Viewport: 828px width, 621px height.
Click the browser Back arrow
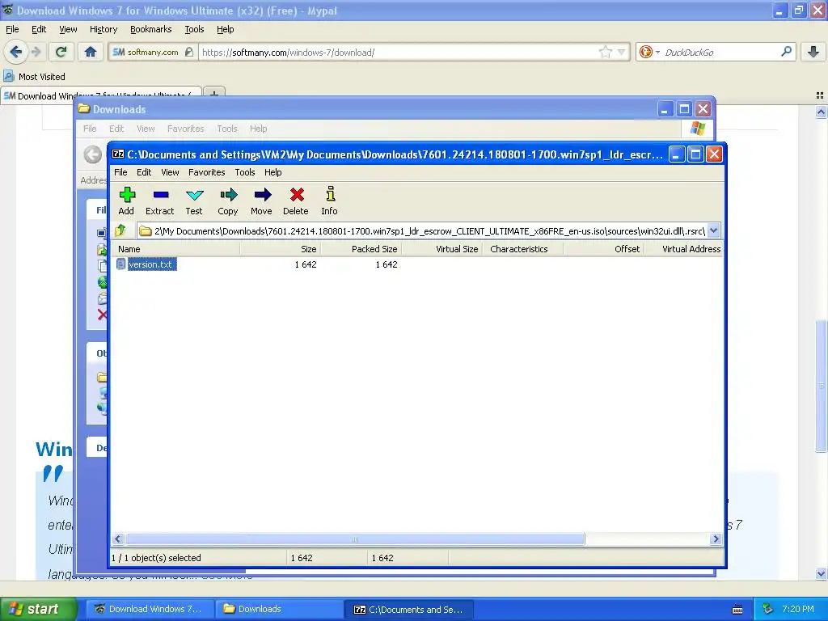pyautogui.click(x=15, y=52)
